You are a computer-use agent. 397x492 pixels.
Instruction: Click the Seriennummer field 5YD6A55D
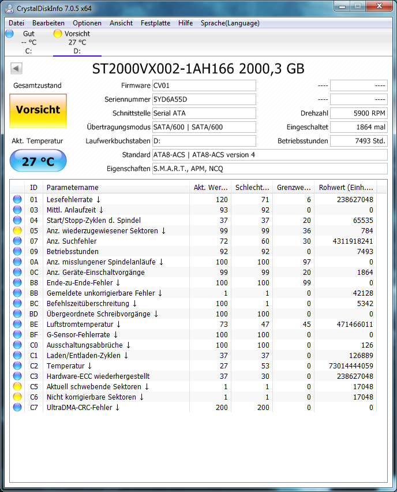pyautogui.click(x=204, y=99)
